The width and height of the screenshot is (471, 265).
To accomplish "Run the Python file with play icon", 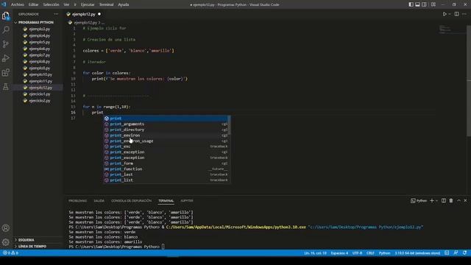I will 445,14.
